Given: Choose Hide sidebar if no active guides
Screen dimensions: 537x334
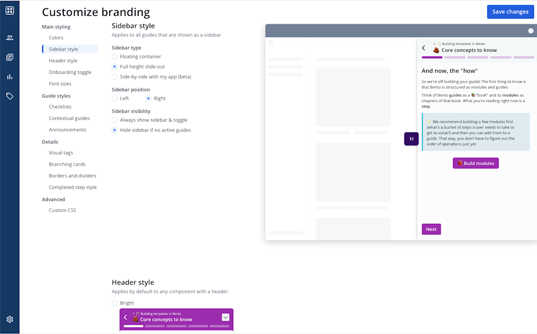Looking at the screenshot, I should (114, 130).
